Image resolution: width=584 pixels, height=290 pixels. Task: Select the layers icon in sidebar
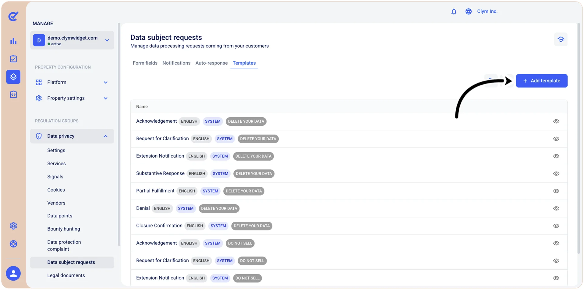pyautogui.click(x=13, y=77)
